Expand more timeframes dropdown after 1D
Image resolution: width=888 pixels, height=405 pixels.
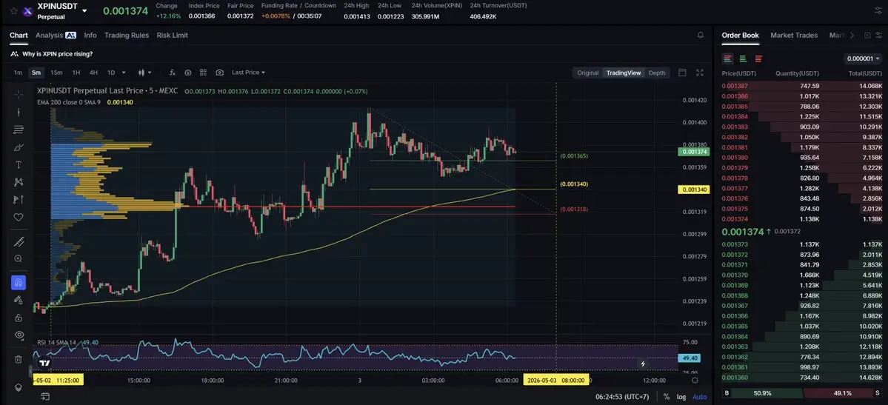tap(124, 73)
